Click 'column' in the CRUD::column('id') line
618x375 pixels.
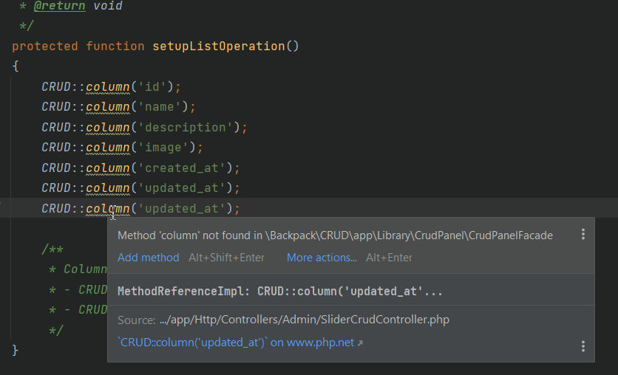[x=108, y=86]
